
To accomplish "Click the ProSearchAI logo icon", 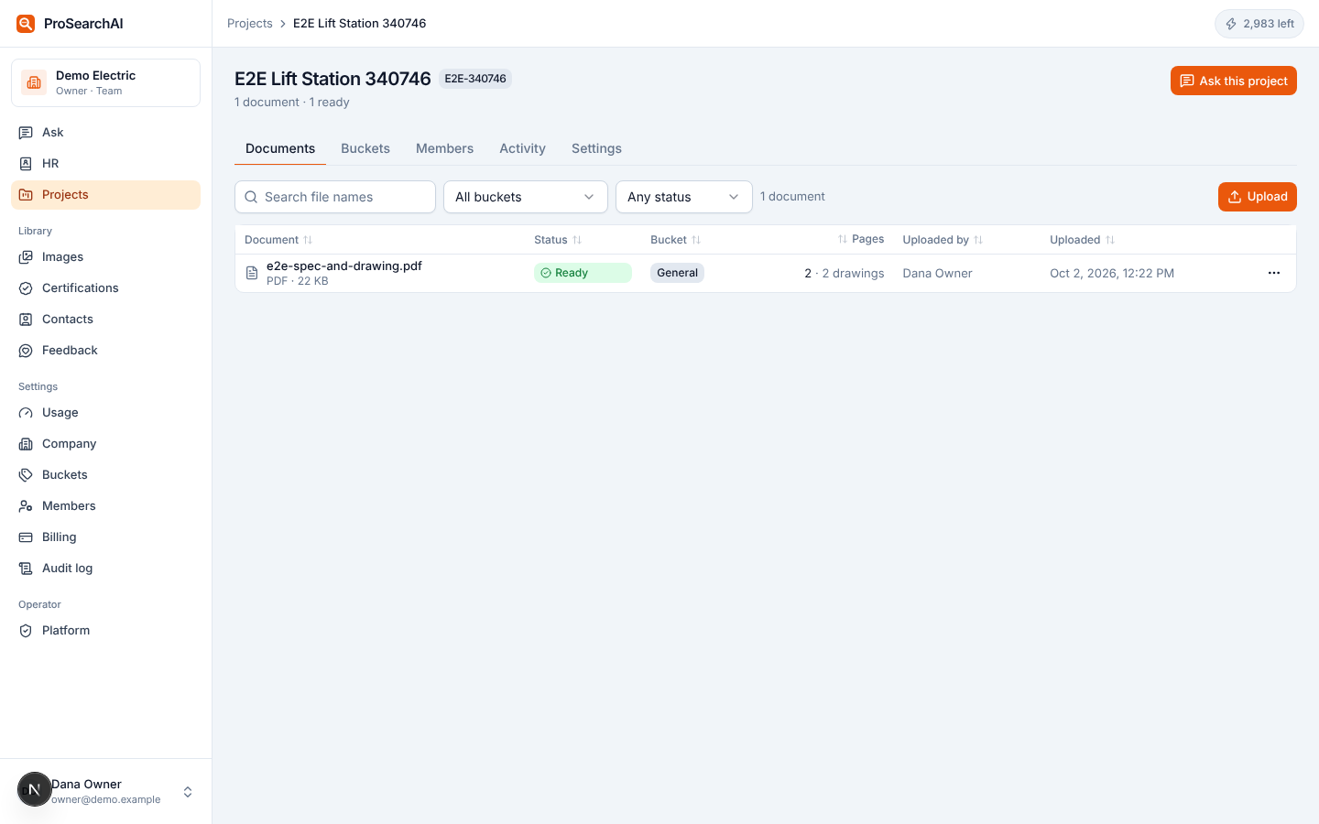I will tap(26, 24).
